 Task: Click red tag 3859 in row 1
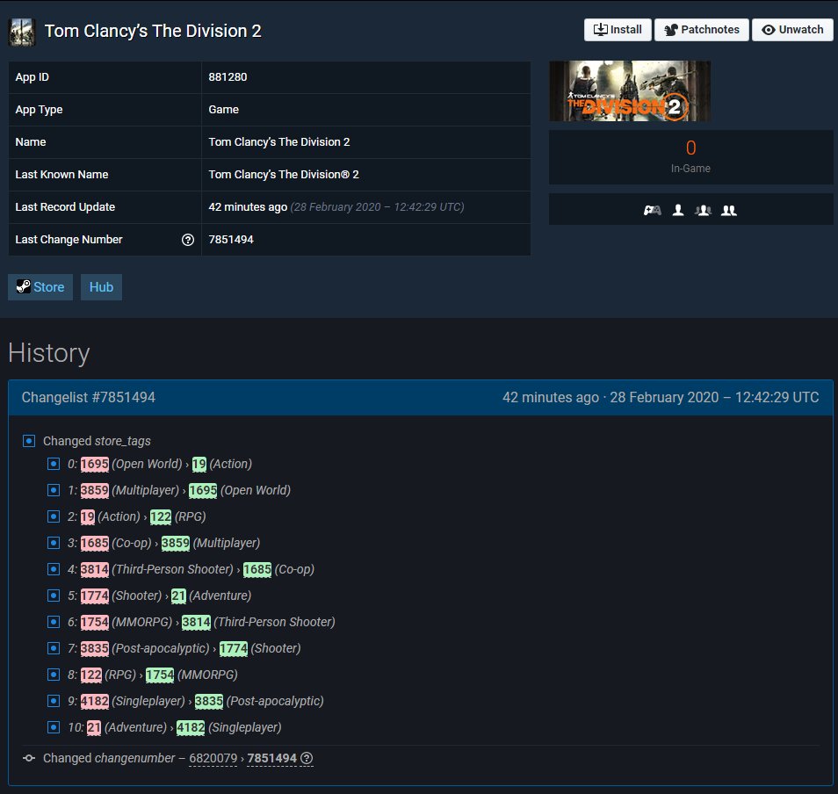tap(95, 490)
